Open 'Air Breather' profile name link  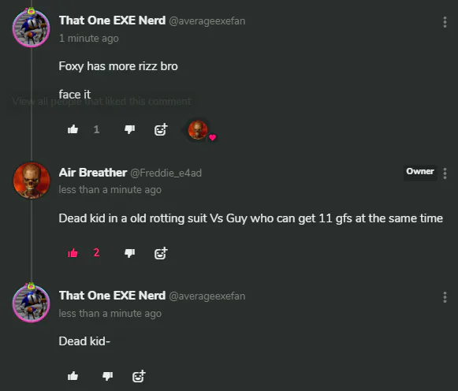[x=93, y=173]
